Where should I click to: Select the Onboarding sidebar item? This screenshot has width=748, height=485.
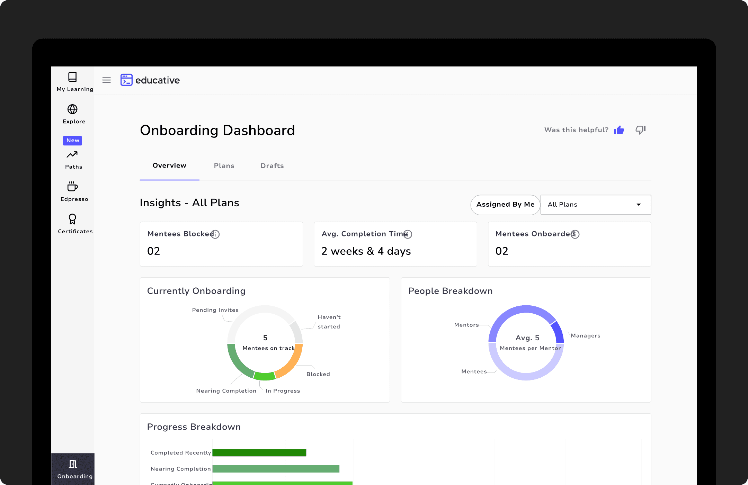(73, 469)
